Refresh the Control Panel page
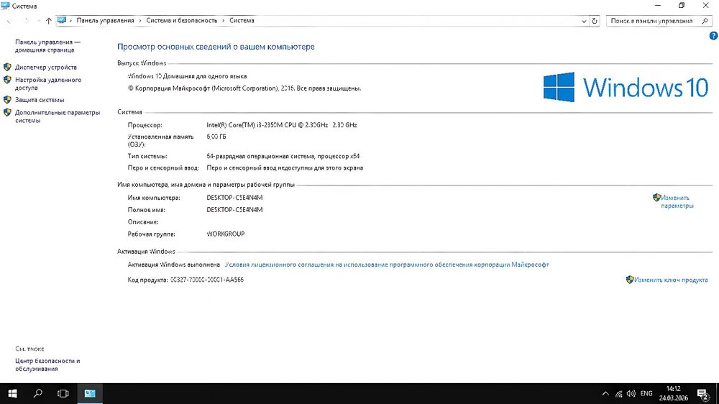Viewport: 719px width, 404px height. tap(595, 21)
